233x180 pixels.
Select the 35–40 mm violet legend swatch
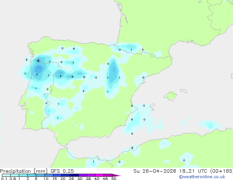pos(91,175)
